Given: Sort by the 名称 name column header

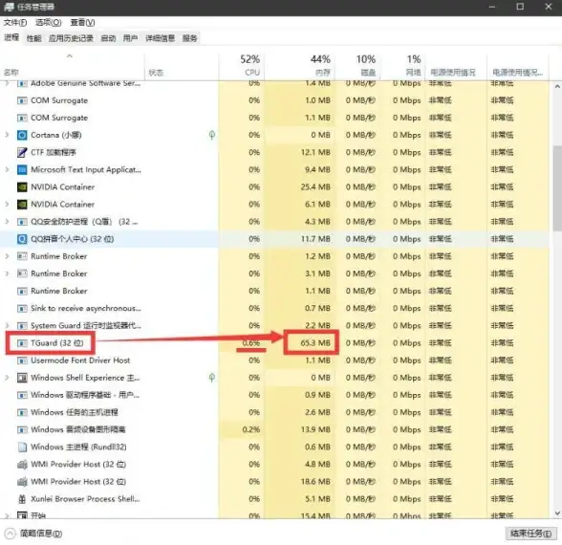Looking at the screenshot, I should point(73,66).
